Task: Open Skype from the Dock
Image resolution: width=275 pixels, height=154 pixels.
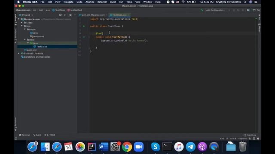Action: [155, 147]
